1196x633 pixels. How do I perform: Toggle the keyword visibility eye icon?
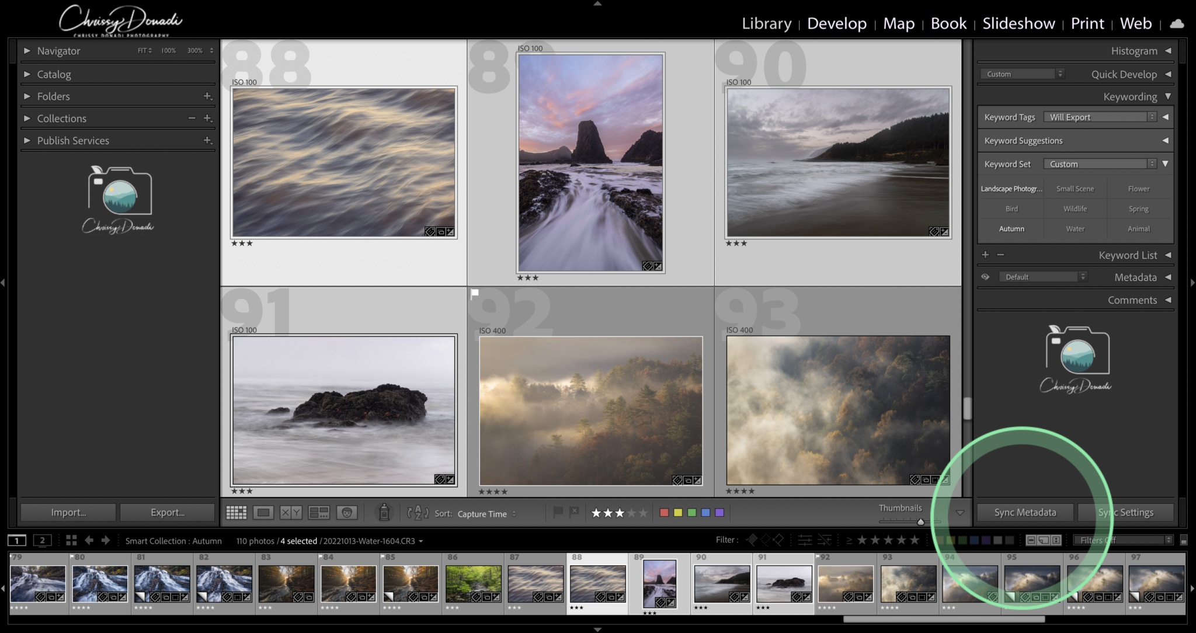[x=986, y=276]
